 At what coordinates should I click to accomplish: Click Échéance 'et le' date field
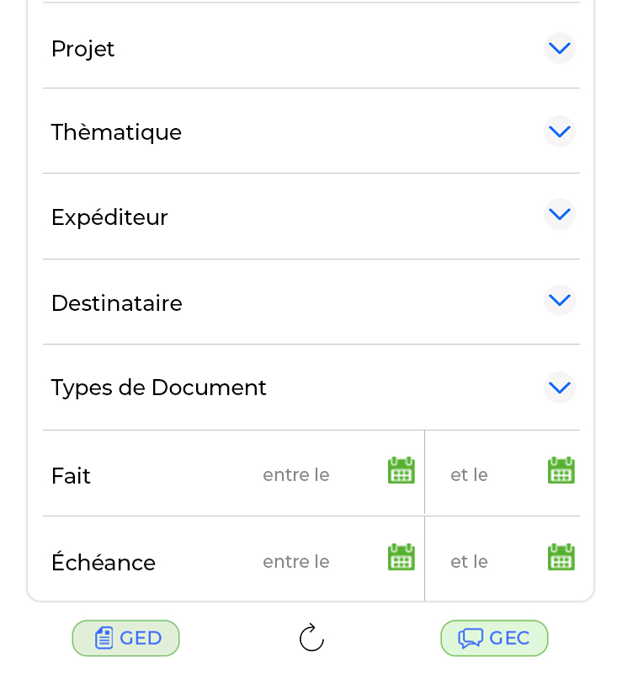tap(469, 562)
